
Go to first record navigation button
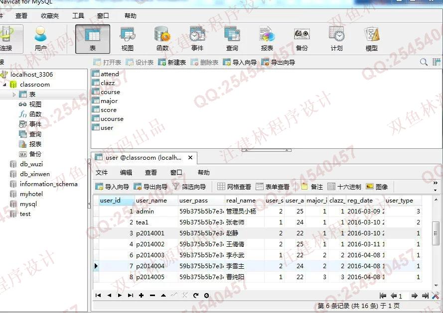pyautogui.click(x=98, y=295)
